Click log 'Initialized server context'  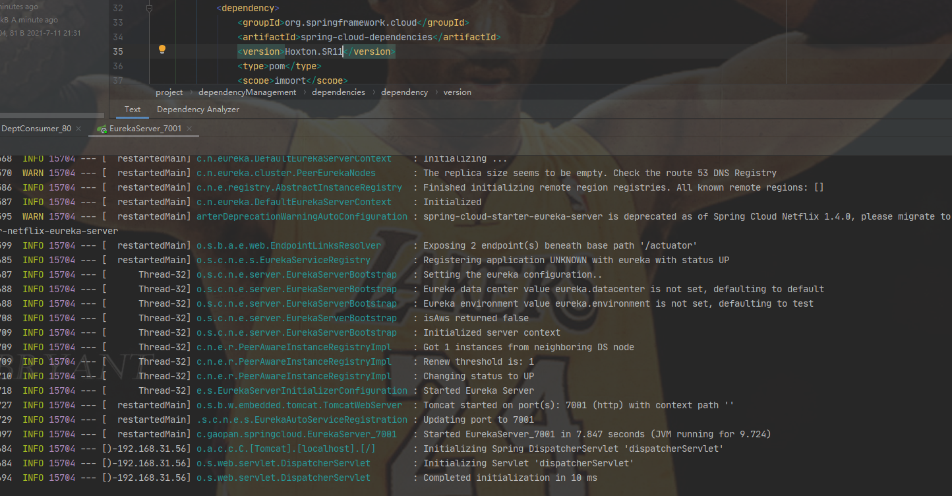(492, 332)
